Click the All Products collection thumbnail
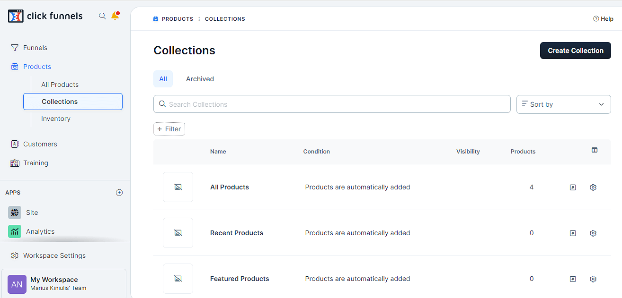 coord(178,187)
